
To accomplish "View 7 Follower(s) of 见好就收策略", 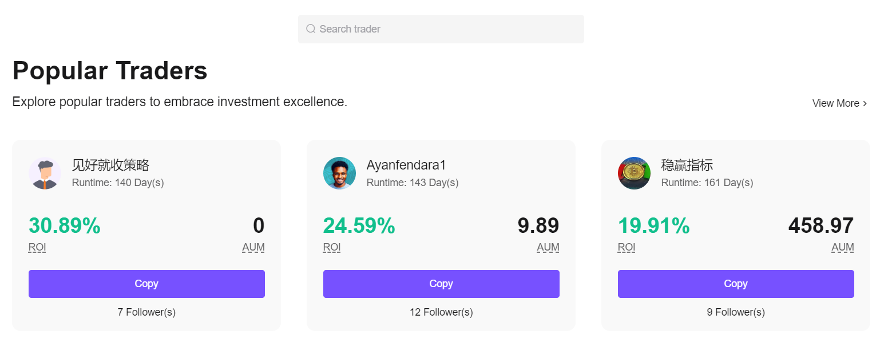I will coord(146,312).
